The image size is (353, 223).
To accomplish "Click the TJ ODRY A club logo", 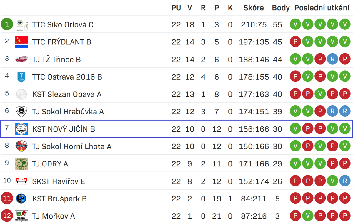I will pyautogui.click(x=21, y=164).
